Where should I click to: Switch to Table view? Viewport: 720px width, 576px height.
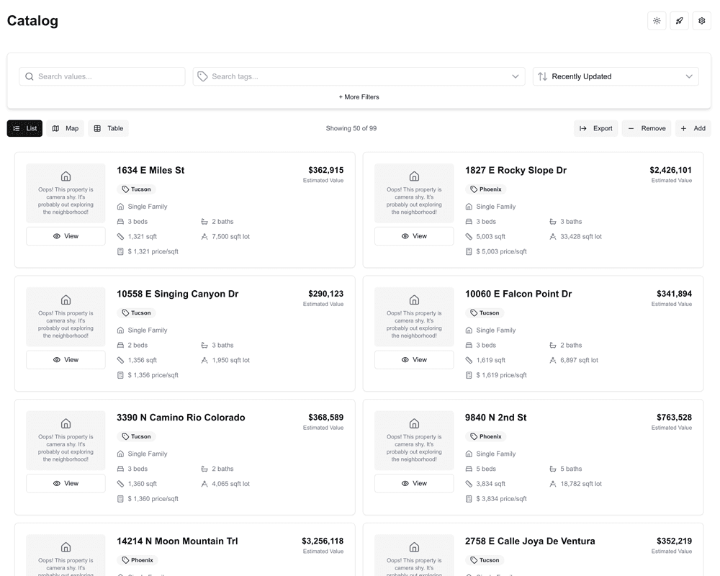coord(108,128)
